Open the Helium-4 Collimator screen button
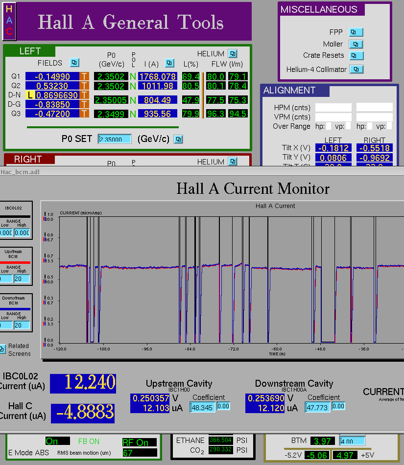Image resolution: width=404 pixels, height=465 pixels. coord(356,70)
